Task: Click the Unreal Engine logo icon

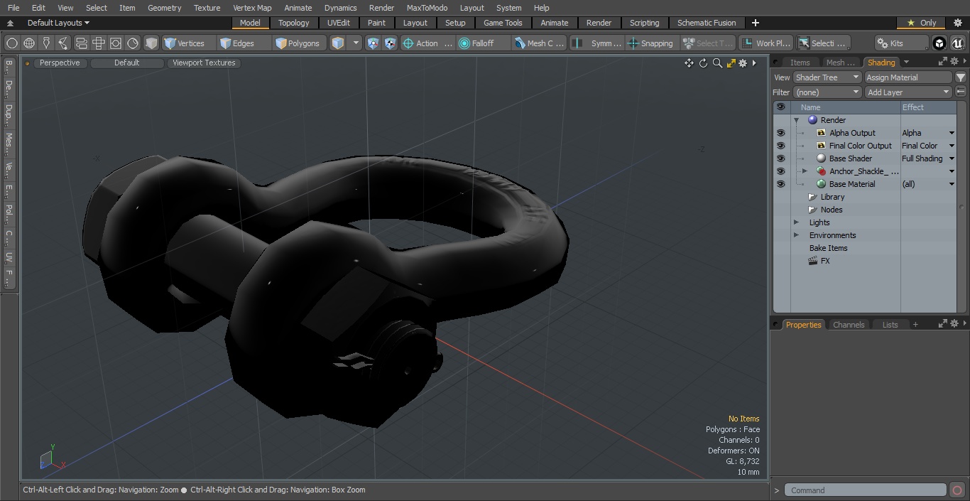Action: 957,43
